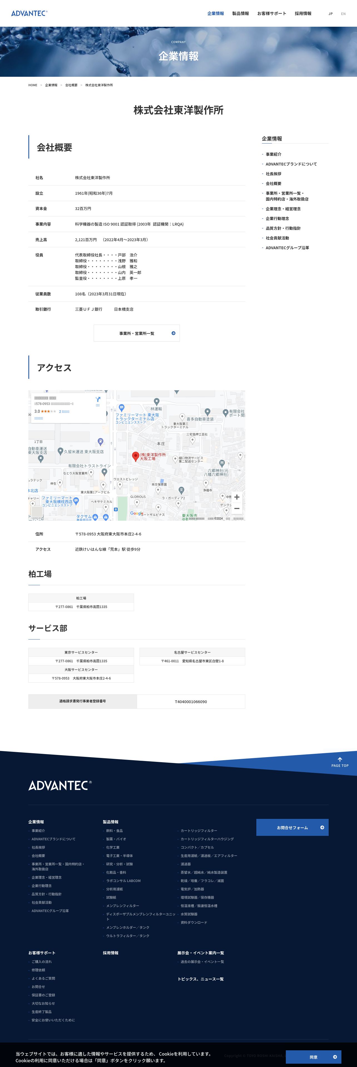Screen dimensions: 357x1067
Task: Open 修理依頼 in footer support
Action: tap(39, 970)
